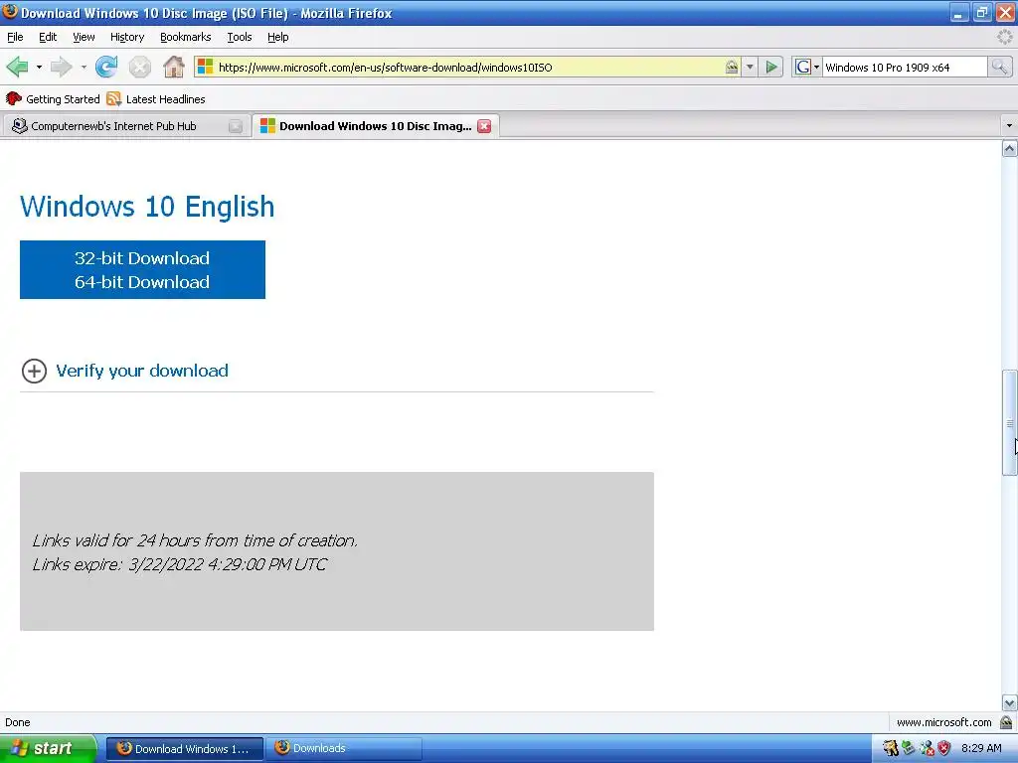
Task: Open the Getting Started bookmark
Action: click(53, 99)
